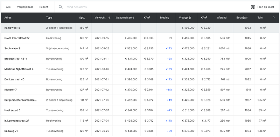Switch to the Vergelijkbaar tab
The width and height of the screenshot is (280, 137).
25,7
